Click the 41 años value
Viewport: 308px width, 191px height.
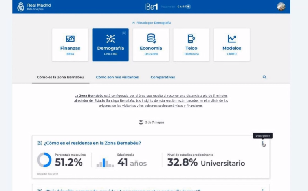click(x=132, y=162)
